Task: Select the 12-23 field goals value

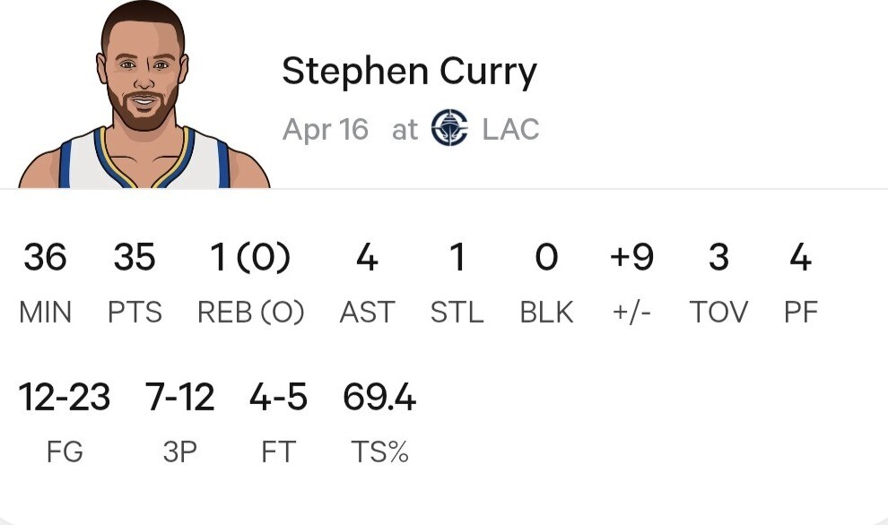Action: (x=65, y=397)
